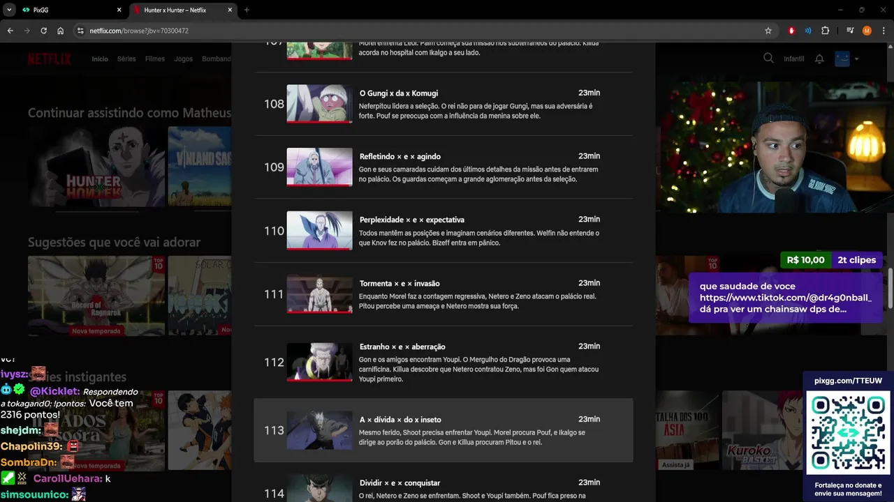The width and height of the screenshot is (894, 502).
Task: Open the Bombando section
Action: (x=217, y=59)
